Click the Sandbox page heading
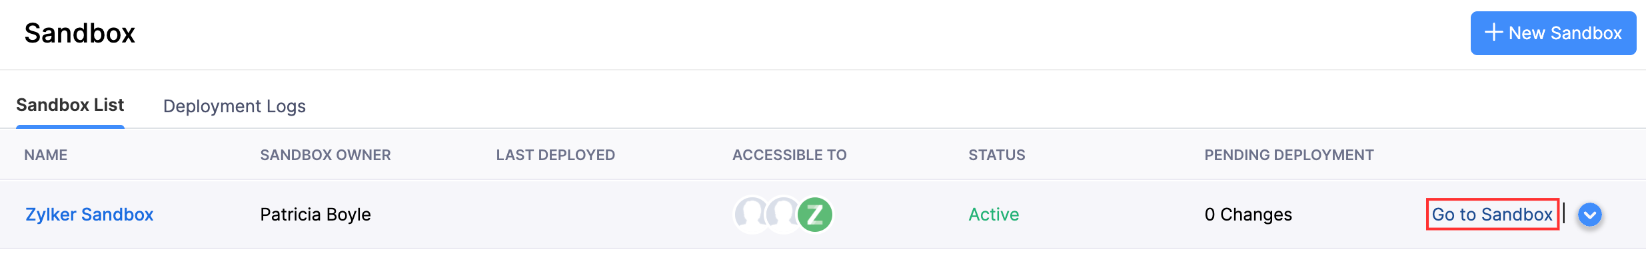Image resolution: width=1646 pixels, height=279 pixels. coord(80,33)
